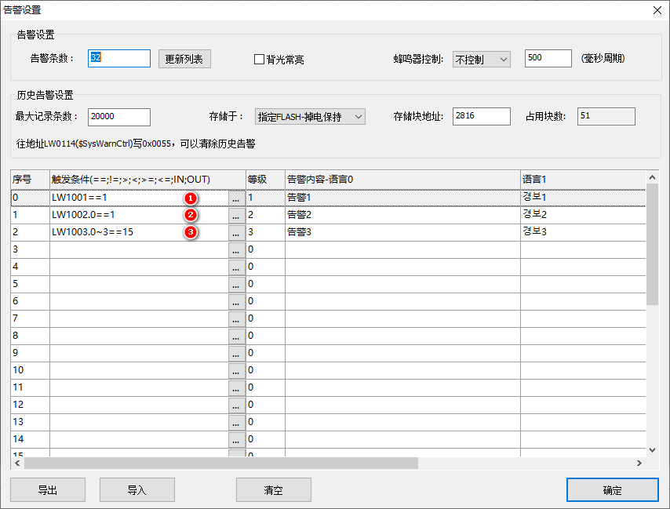Click the 存储块地址 field showing 2816
The width and height of the screenshot is (670, 509).
tap(481, 117)
